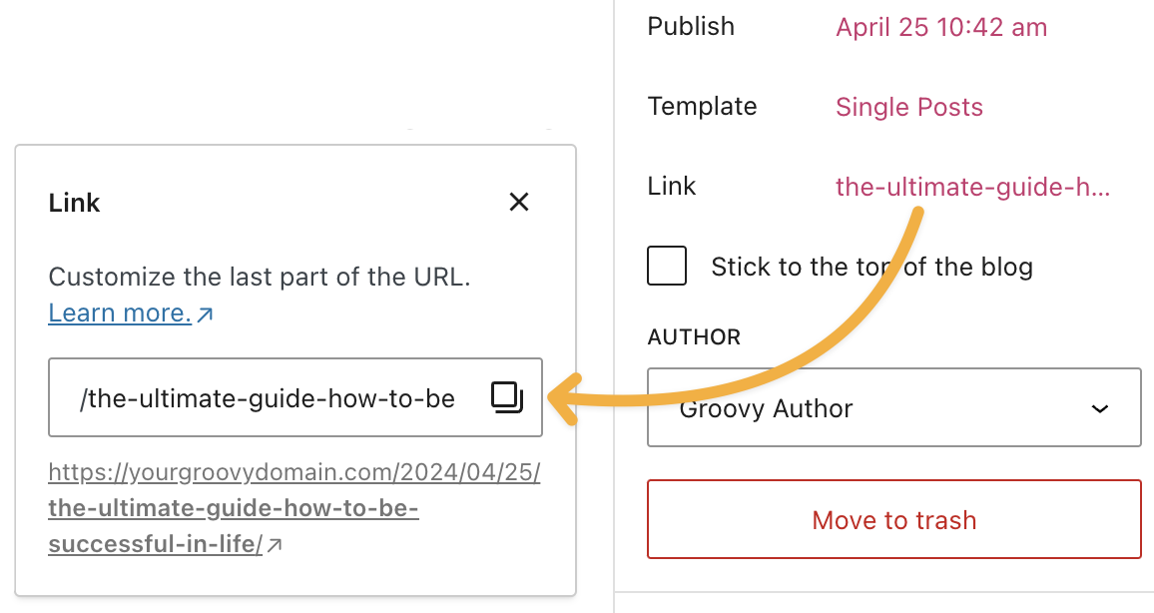1154x613 pixels.
Task: Close the Link popover with X
Action: (x=518, y=203)
